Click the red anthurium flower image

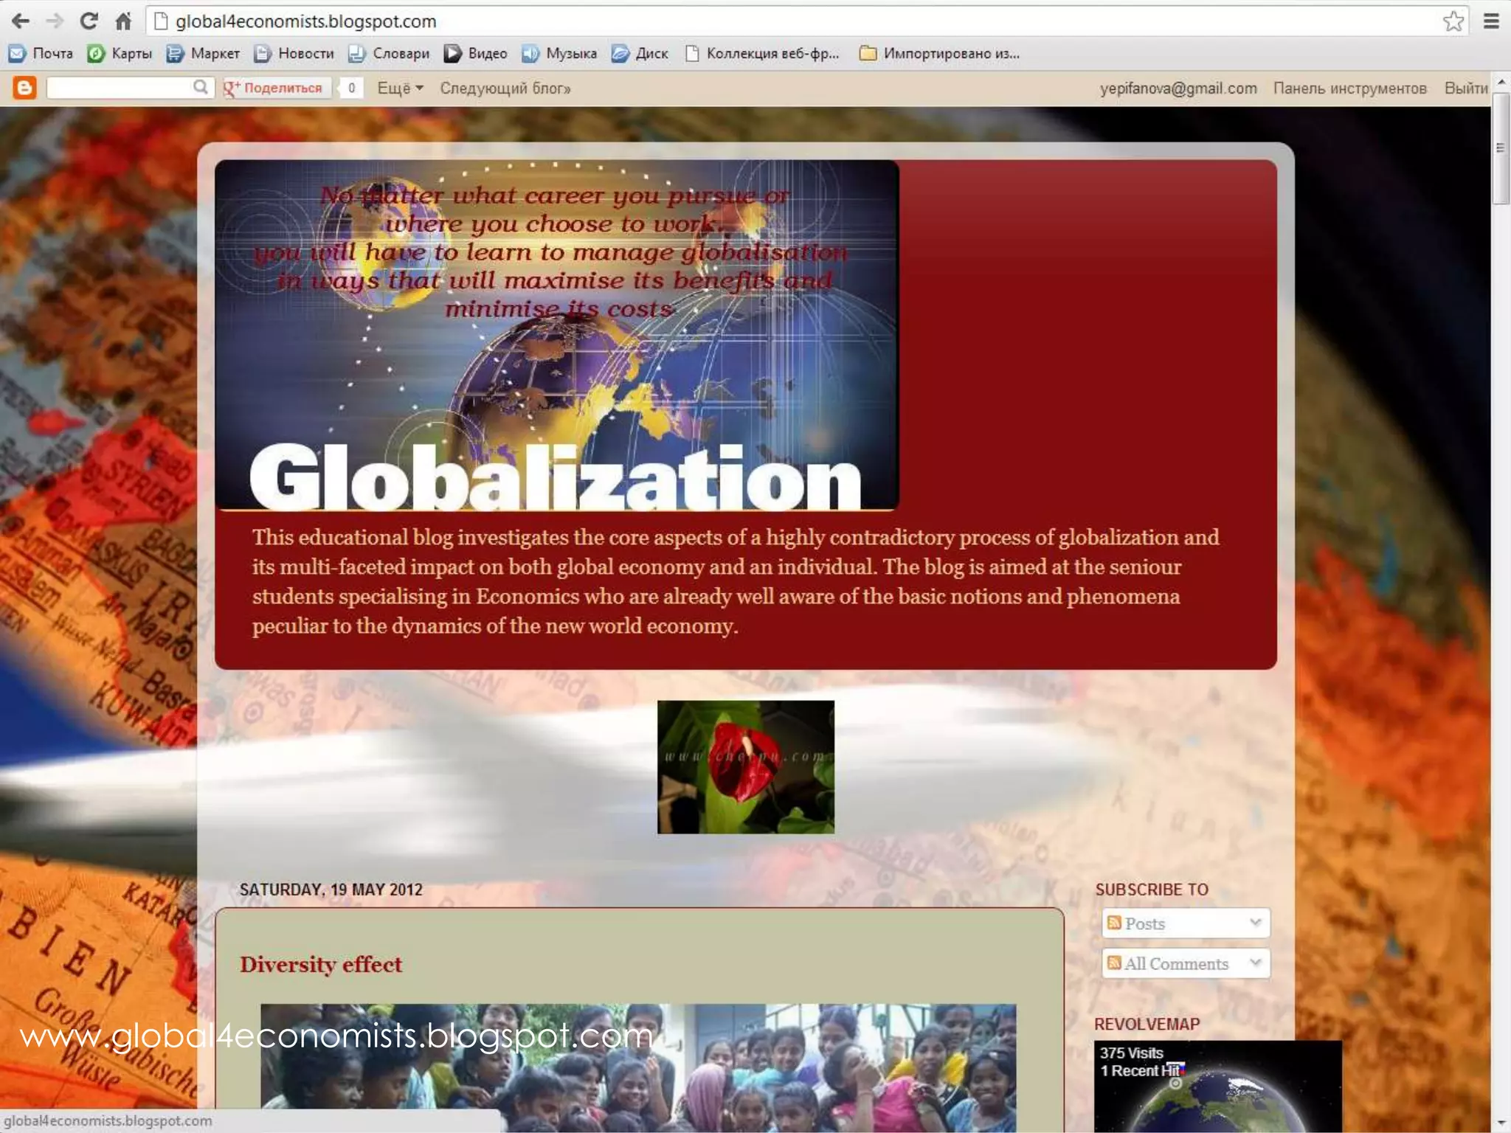point(746,767)
